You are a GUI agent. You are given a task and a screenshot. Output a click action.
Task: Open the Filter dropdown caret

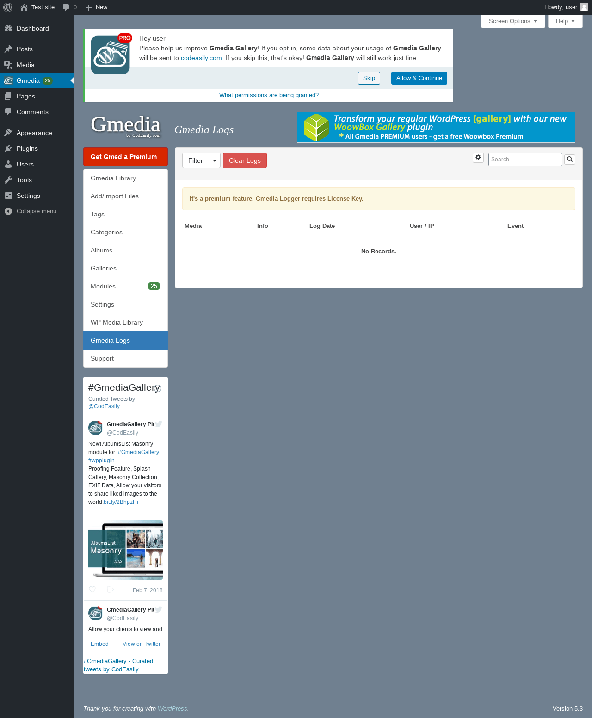click(x=215, y=160)
